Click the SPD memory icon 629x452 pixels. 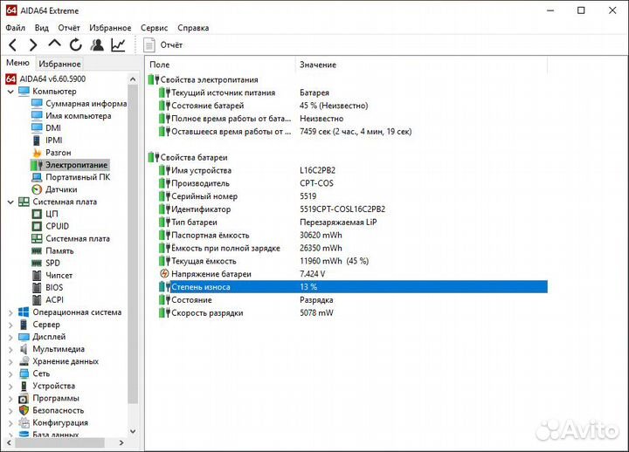(37, 264)
